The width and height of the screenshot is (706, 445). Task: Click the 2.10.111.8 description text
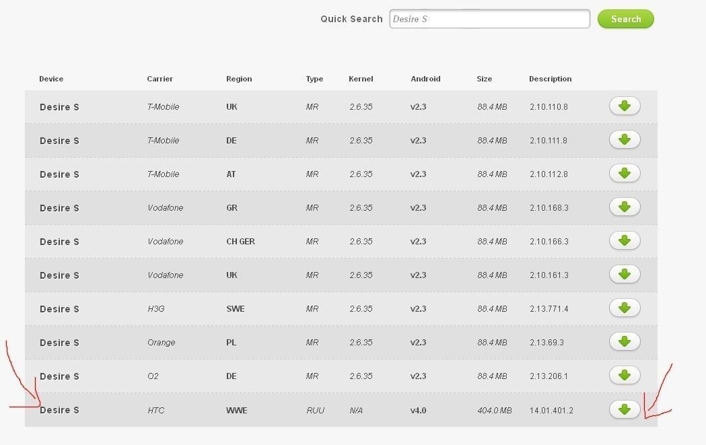click(x=549, y=141)
